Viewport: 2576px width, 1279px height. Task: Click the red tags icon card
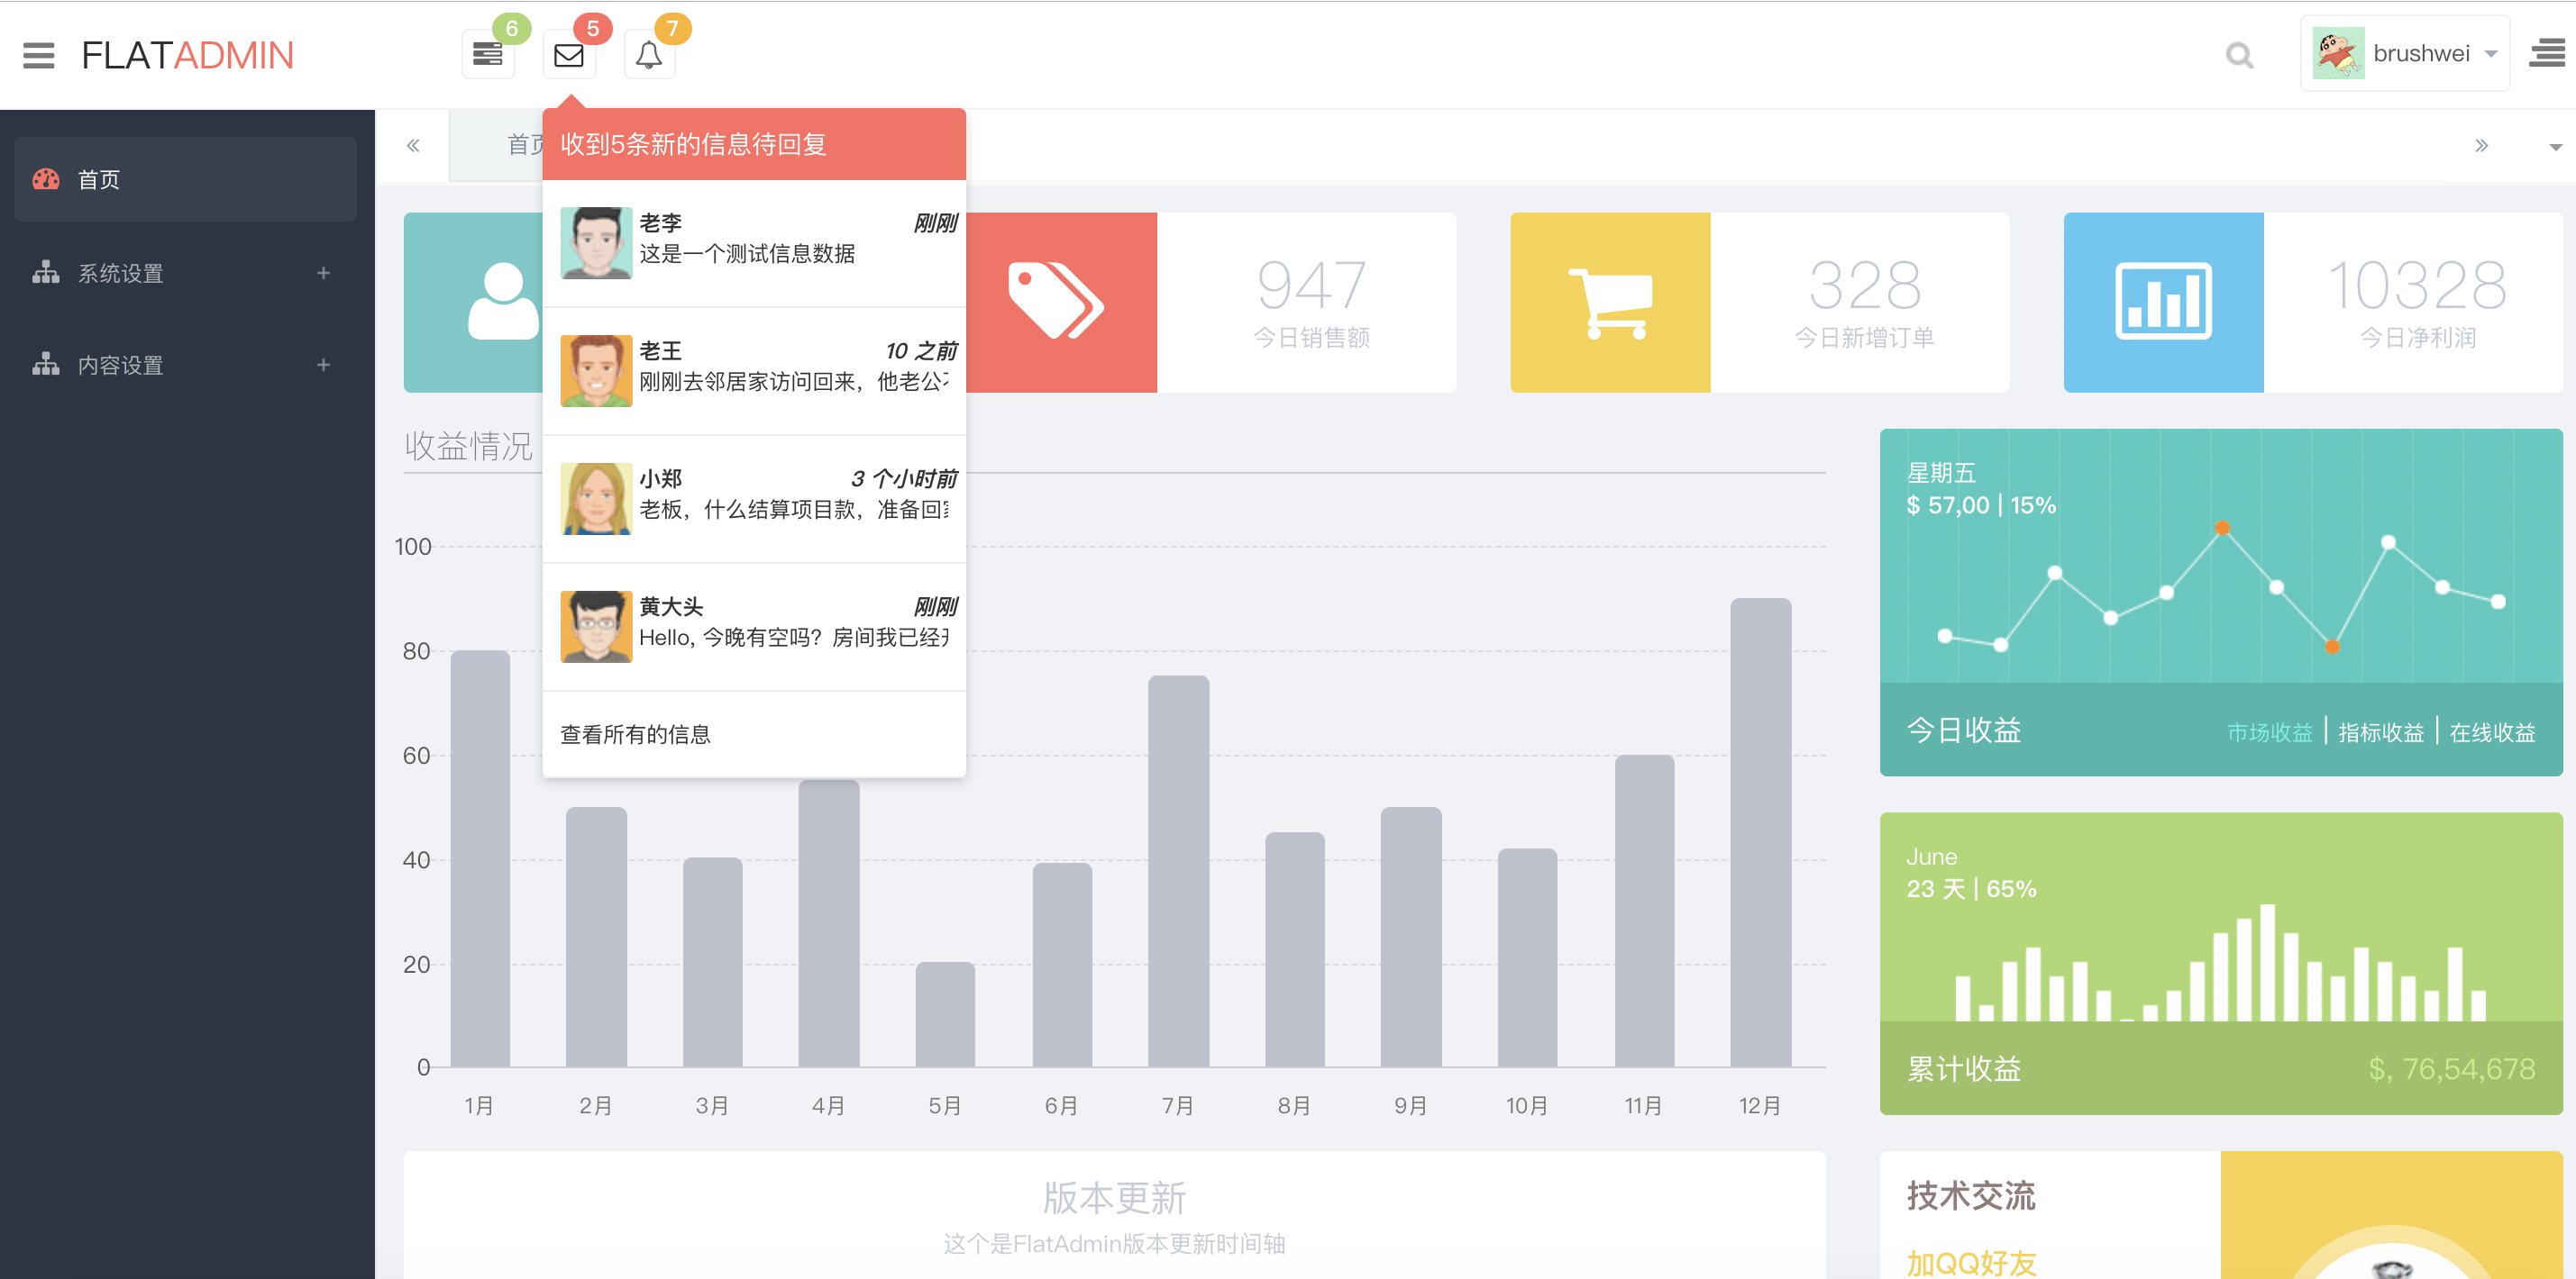pos(1060,302)
